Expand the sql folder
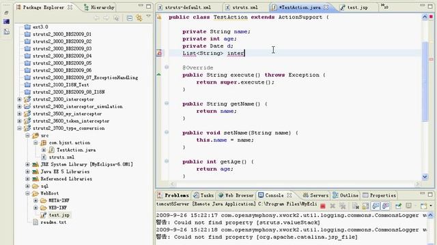Viewport: 437px width, 245px height. coord(27,186)
